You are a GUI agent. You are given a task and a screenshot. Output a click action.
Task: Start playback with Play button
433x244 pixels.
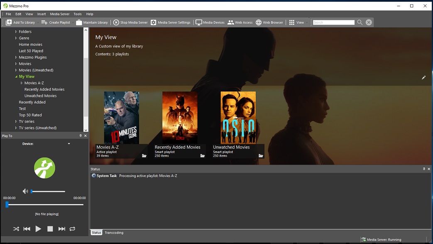38,229
